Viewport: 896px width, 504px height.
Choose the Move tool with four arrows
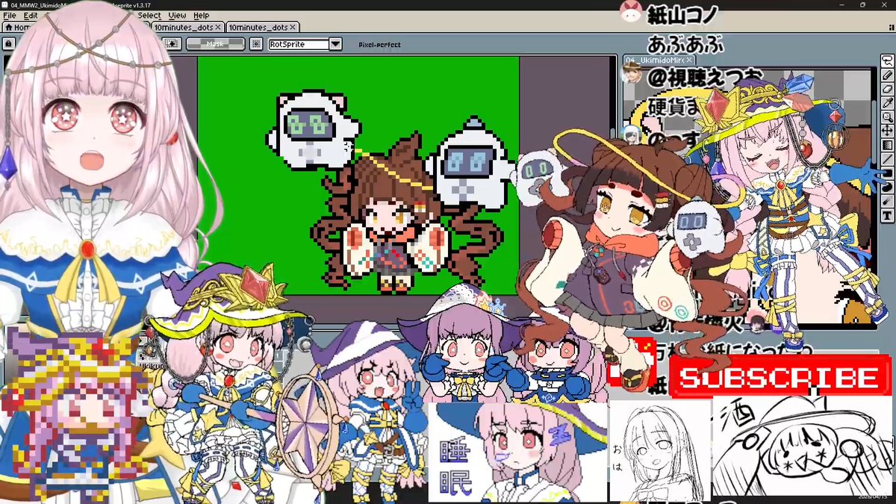[888, 131]
